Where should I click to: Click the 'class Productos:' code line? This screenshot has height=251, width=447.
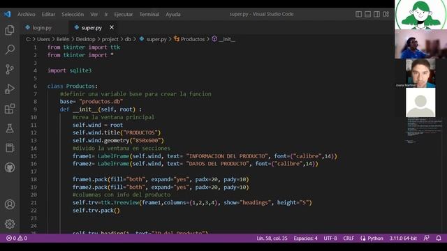73,86
